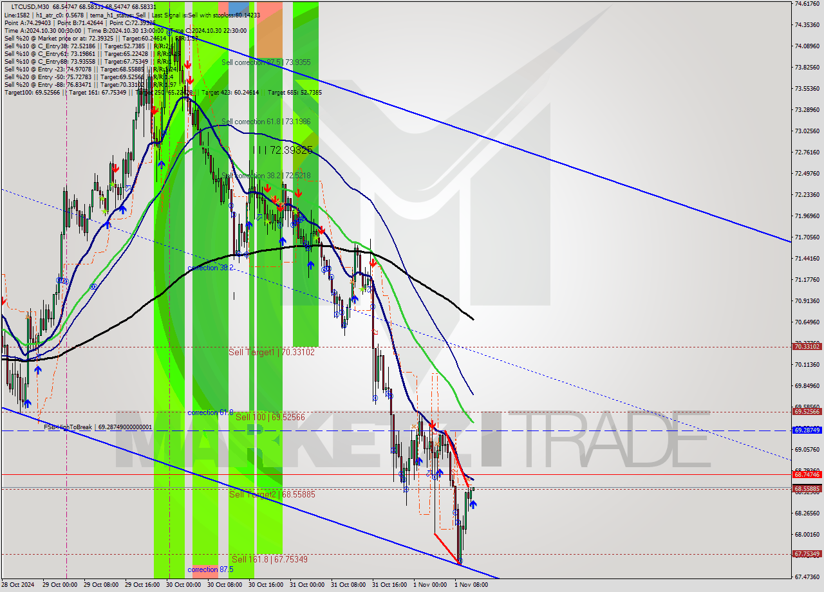Click the '29 Oct 16:00' time axis label

(x=142, y=585)
